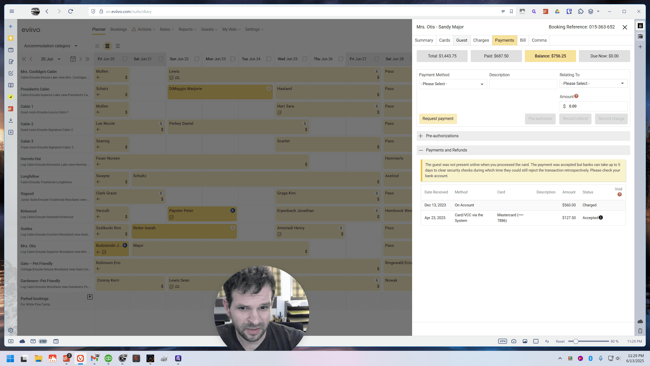Click the Parked bookings P icon
650x366 pixels.
point(90,297)
